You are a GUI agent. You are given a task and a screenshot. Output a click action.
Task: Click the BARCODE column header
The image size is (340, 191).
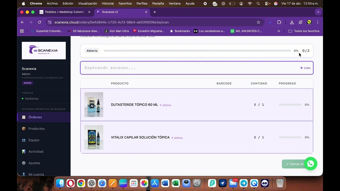[224, 83]
